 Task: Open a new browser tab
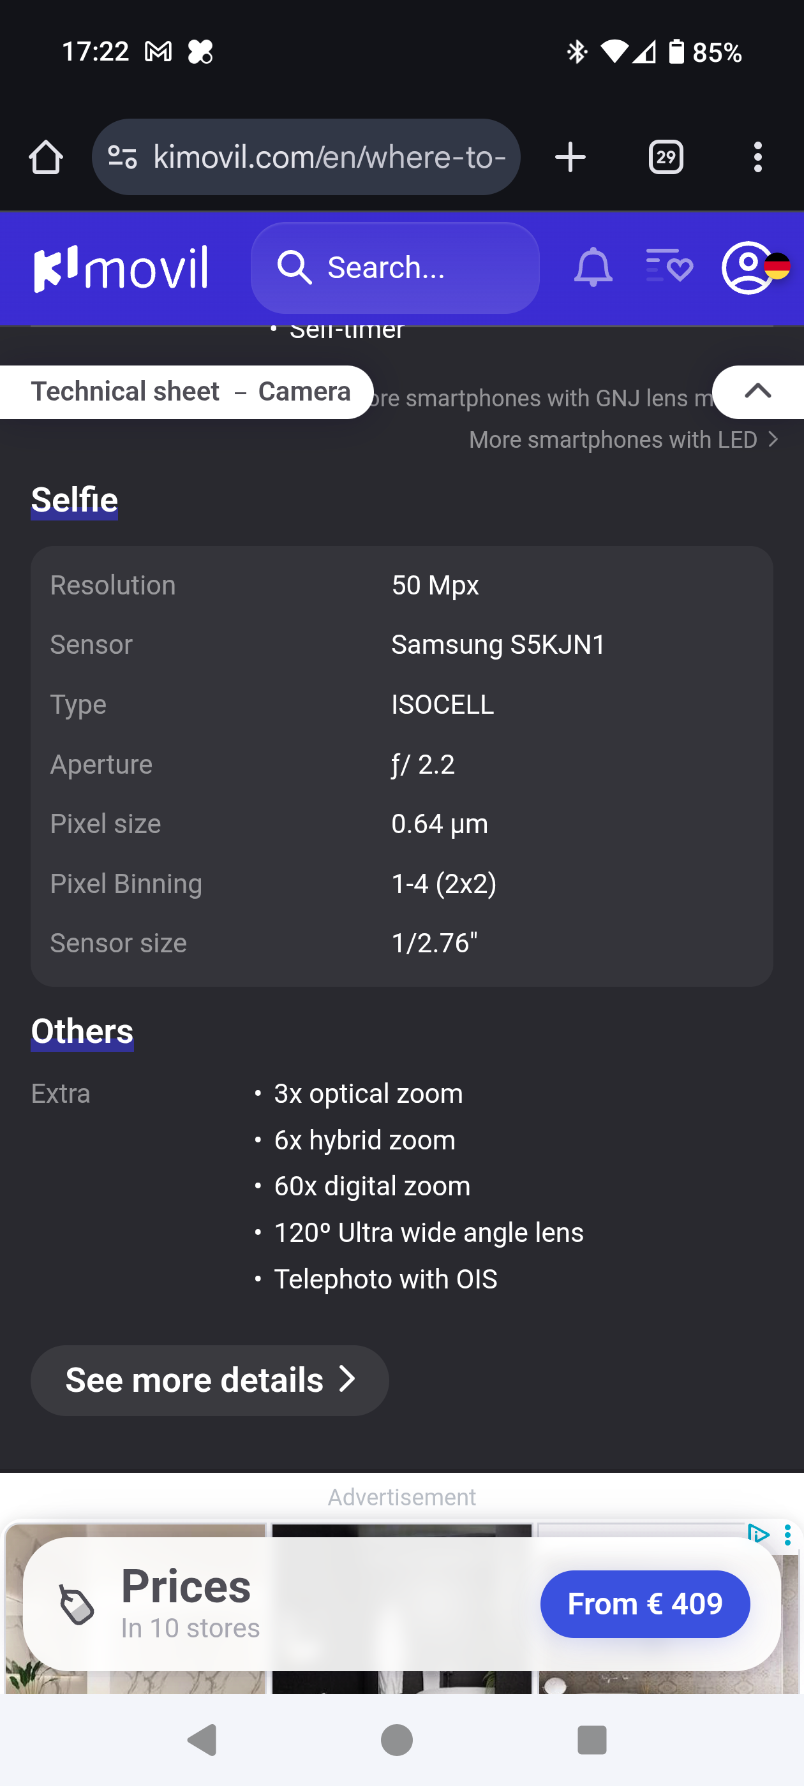570,158
